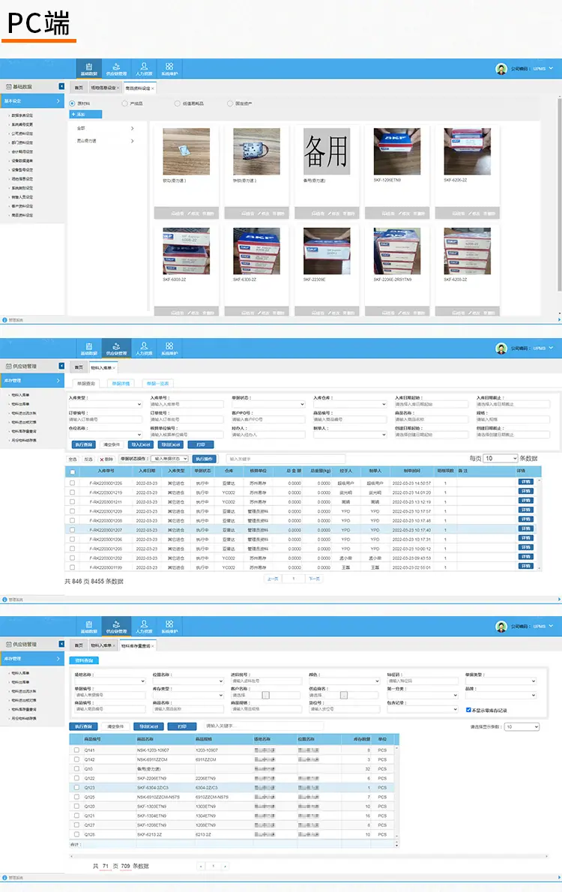Open 系统维护 module icon in product gallery window
The width and height of the screenshot is (562, 892).
click(x=169, y=68)
